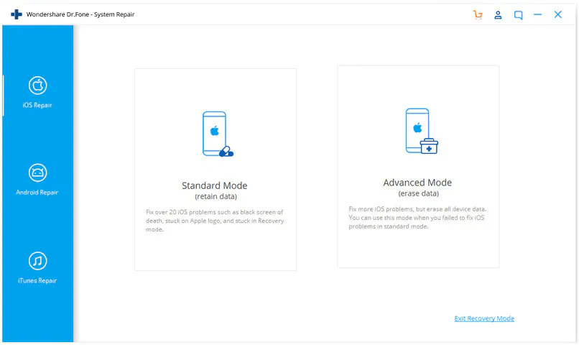Image resolution: width=579 pixels, height=345 pixels.
Task: Switch to the Android Repair label
Action: (37, 193)
